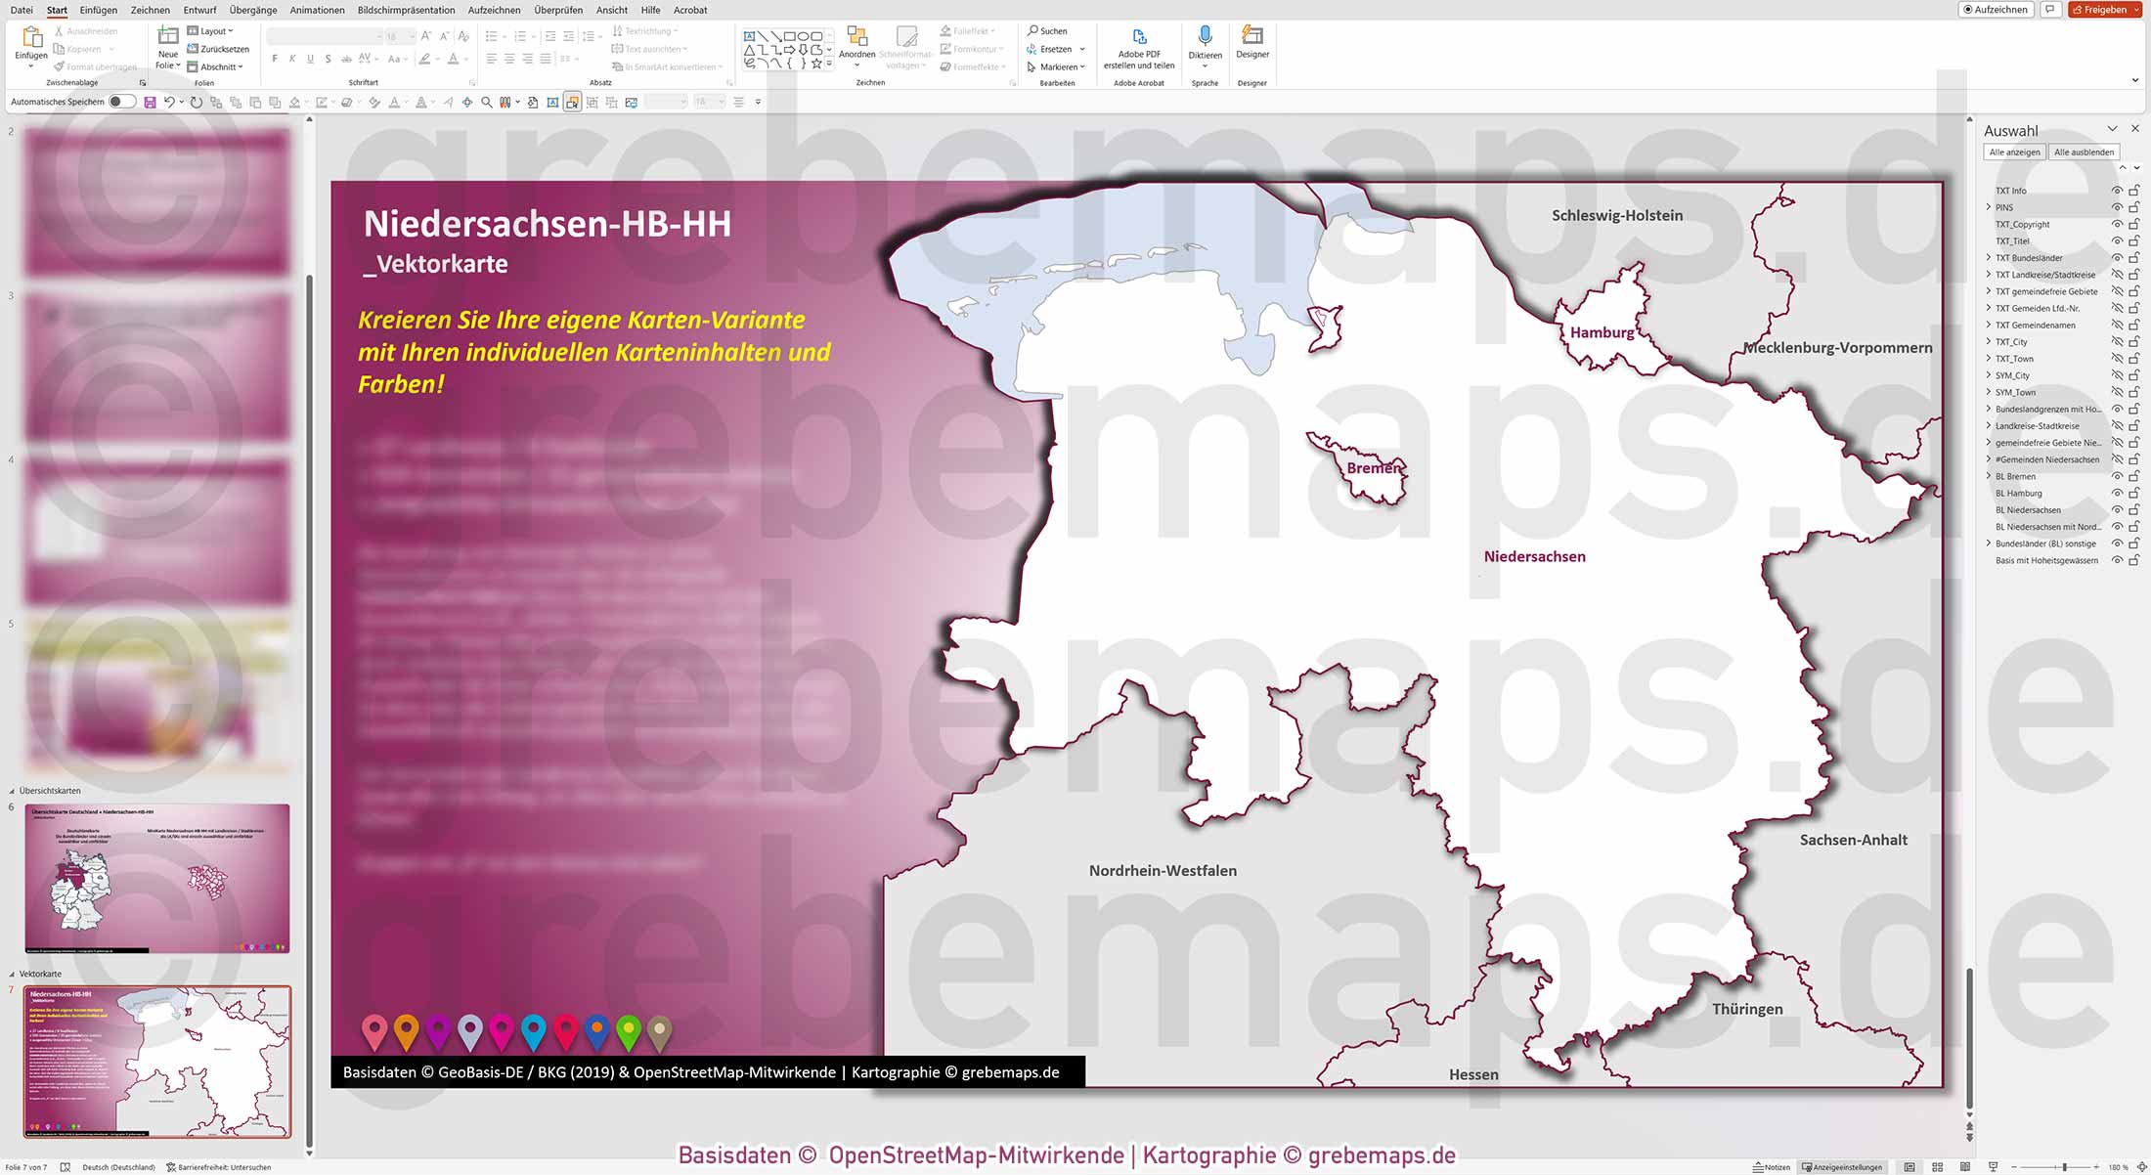Expand the PINS group in Auswahl pane
Image resolution: width=2151 pixels, height=1175 pixels.
(1988, 207)
